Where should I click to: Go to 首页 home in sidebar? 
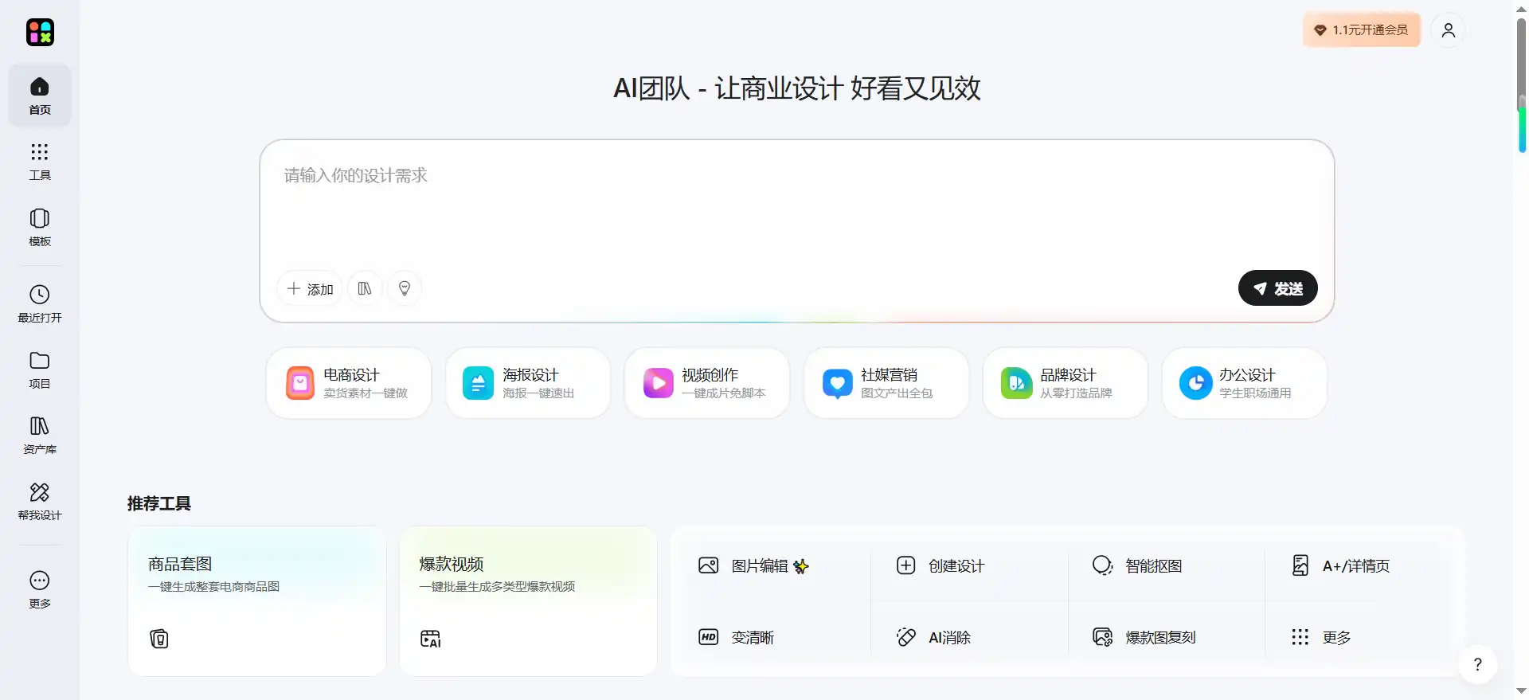tap(40, 96)
